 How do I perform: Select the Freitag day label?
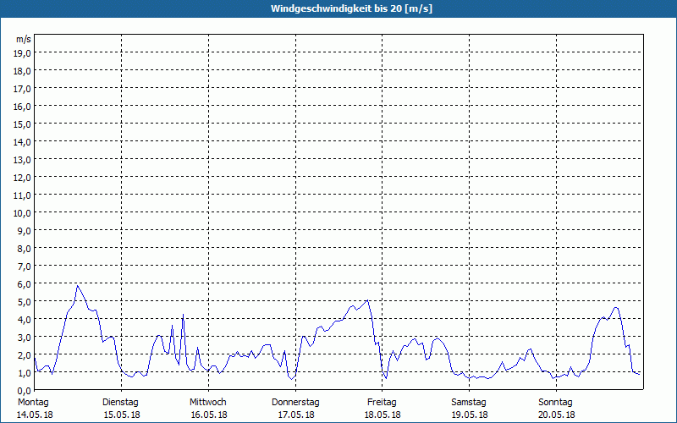tap(383, 403)
